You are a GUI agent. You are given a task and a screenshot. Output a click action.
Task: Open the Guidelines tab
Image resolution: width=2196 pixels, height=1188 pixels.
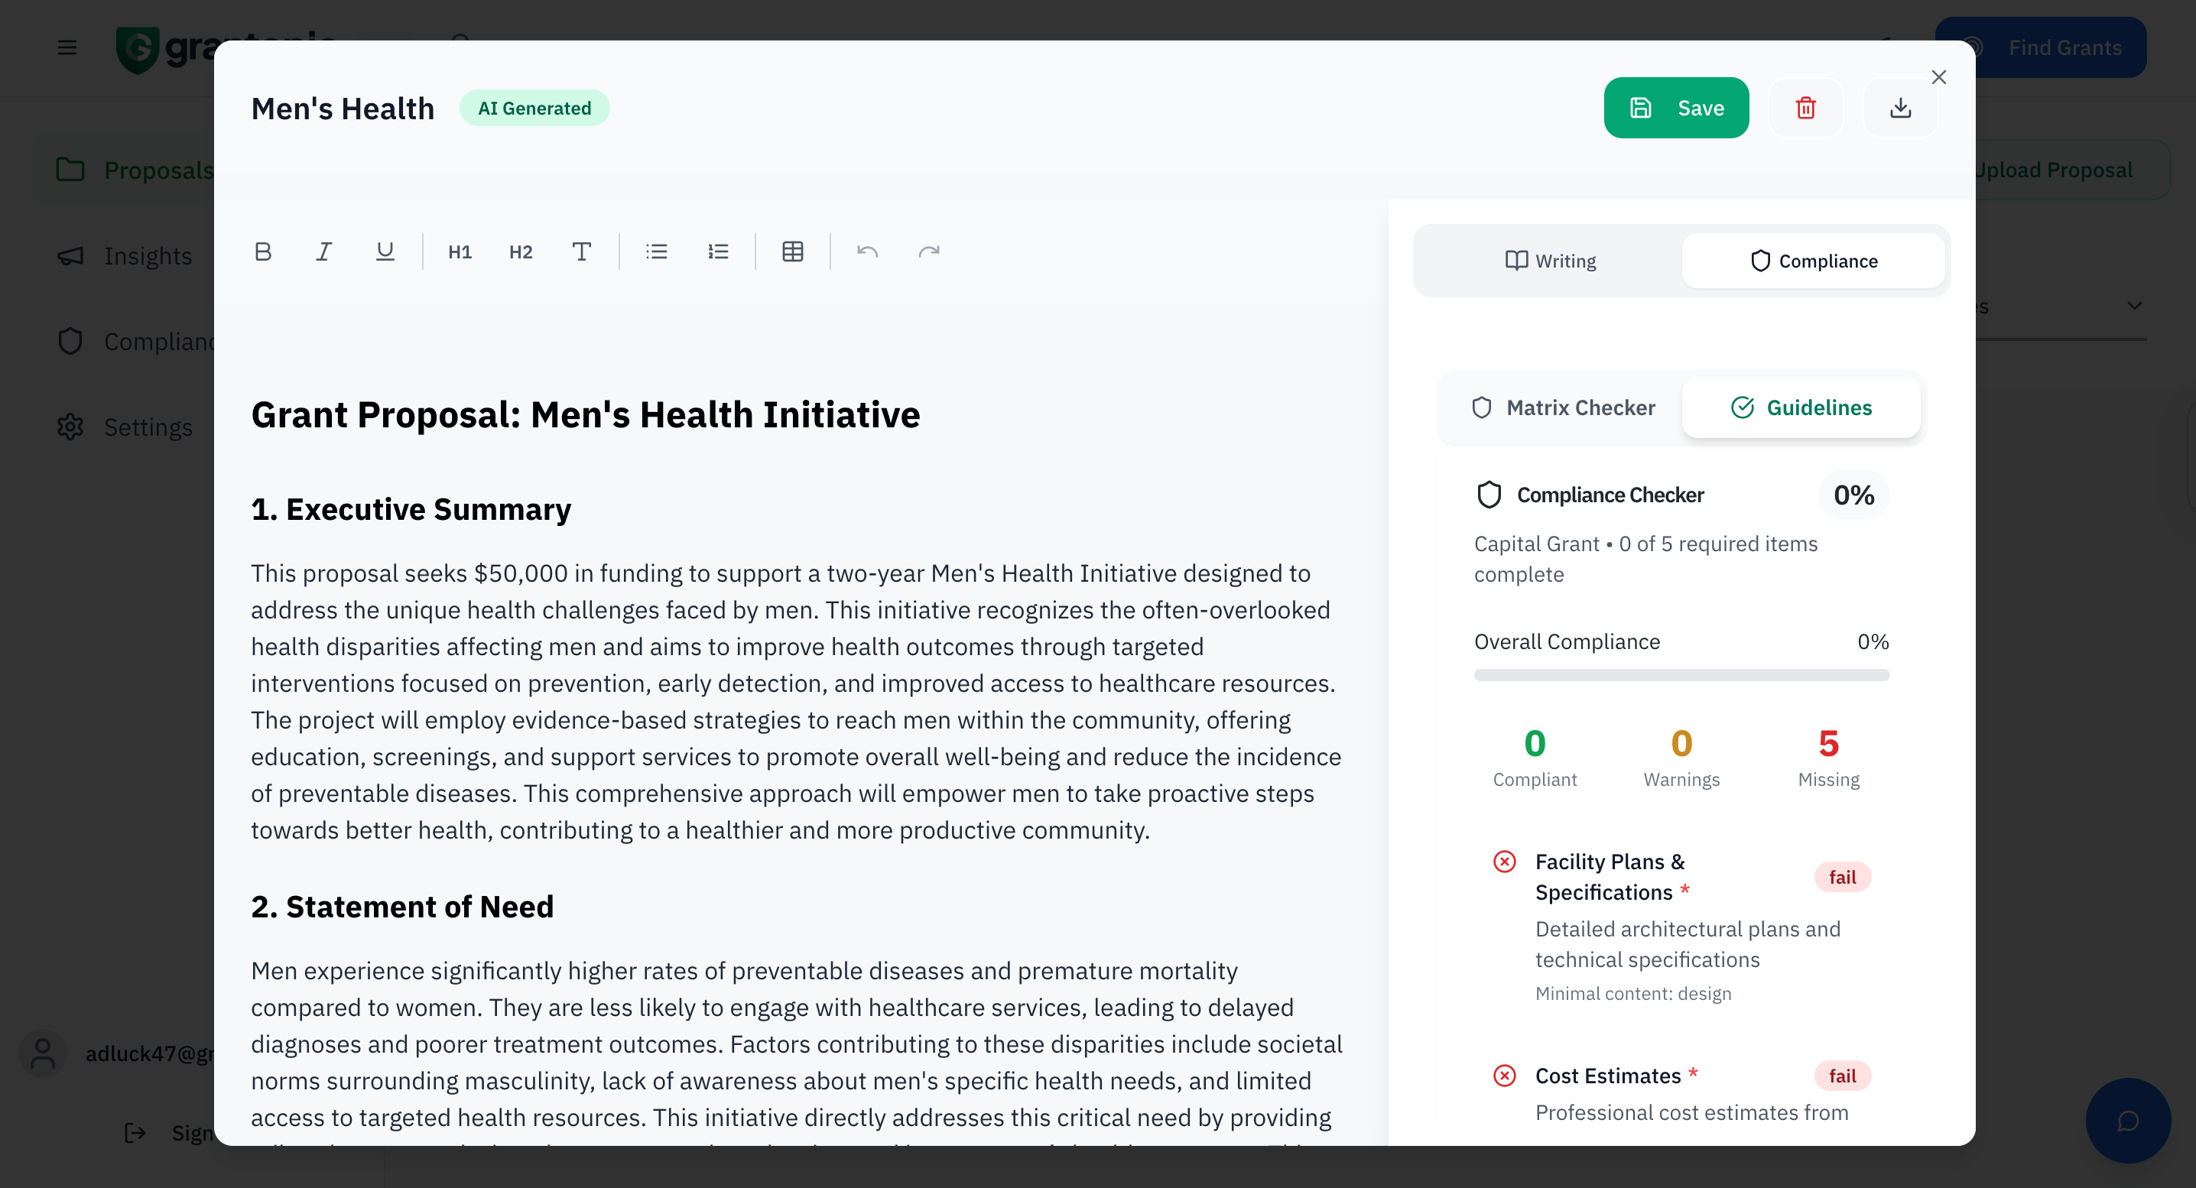(x=1801, y=407)
